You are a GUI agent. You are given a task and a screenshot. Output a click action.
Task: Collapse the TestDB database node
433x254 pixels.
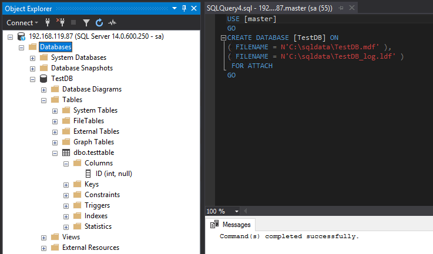[x=33, y=79]
